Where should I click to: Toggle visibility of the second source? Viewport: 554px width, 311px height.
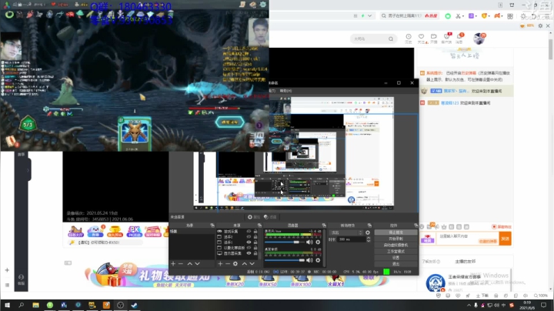[249, 237]
